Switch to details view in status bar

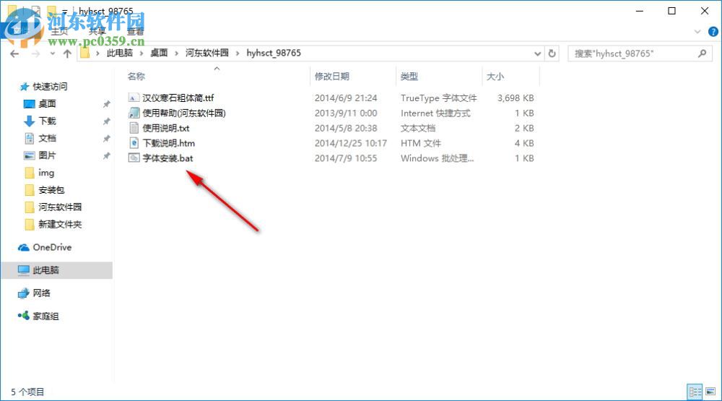coord(695,392)
